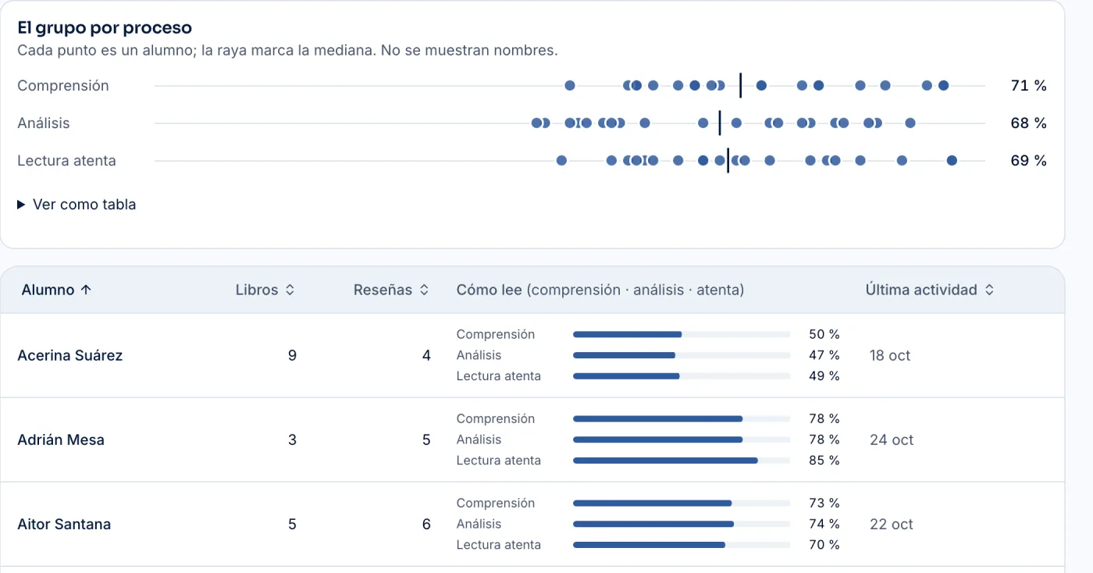Click the "El grupo por proceso" heading
Screen dimensions: 1093x573
pyautogui.click(x=105, y=28)
